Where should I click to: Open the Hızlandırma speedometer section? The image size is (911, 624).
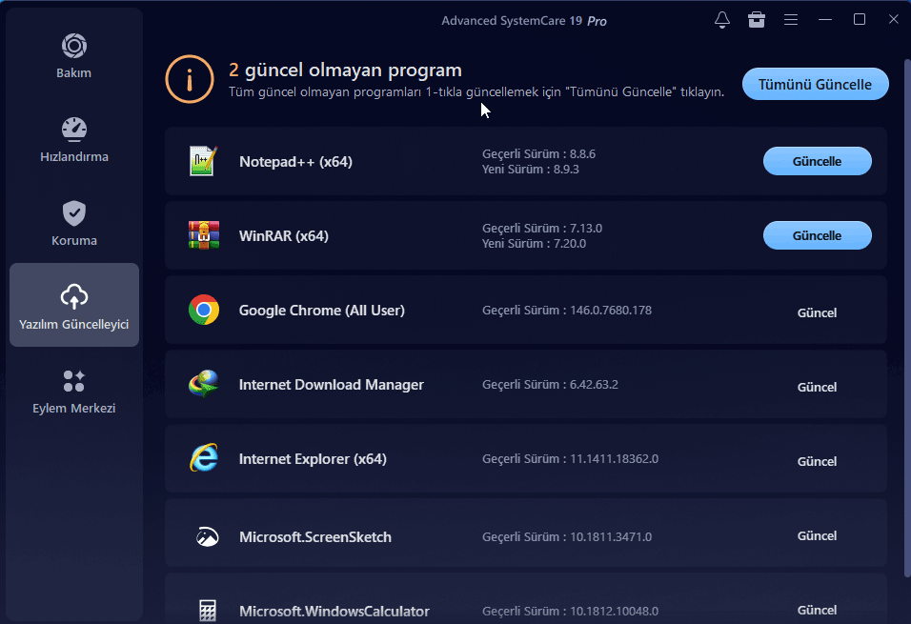coord(73,140)
